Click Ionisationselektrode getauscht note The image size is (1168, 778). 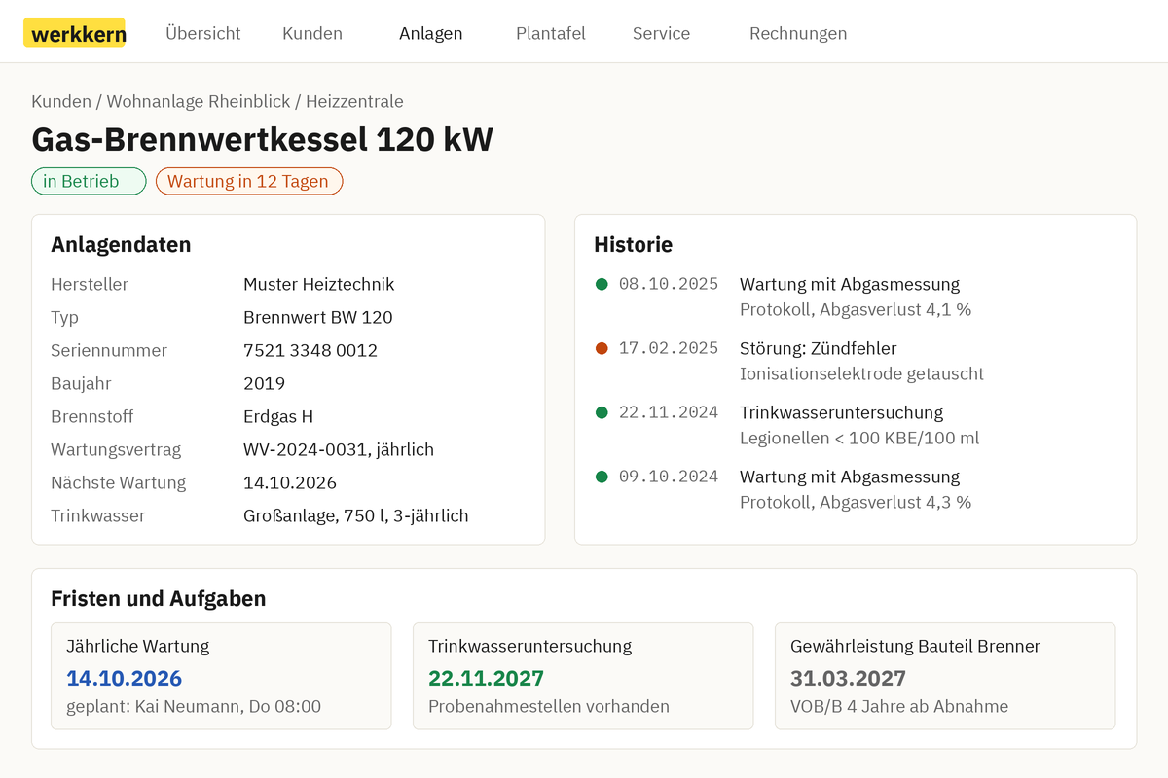point(861,373)
